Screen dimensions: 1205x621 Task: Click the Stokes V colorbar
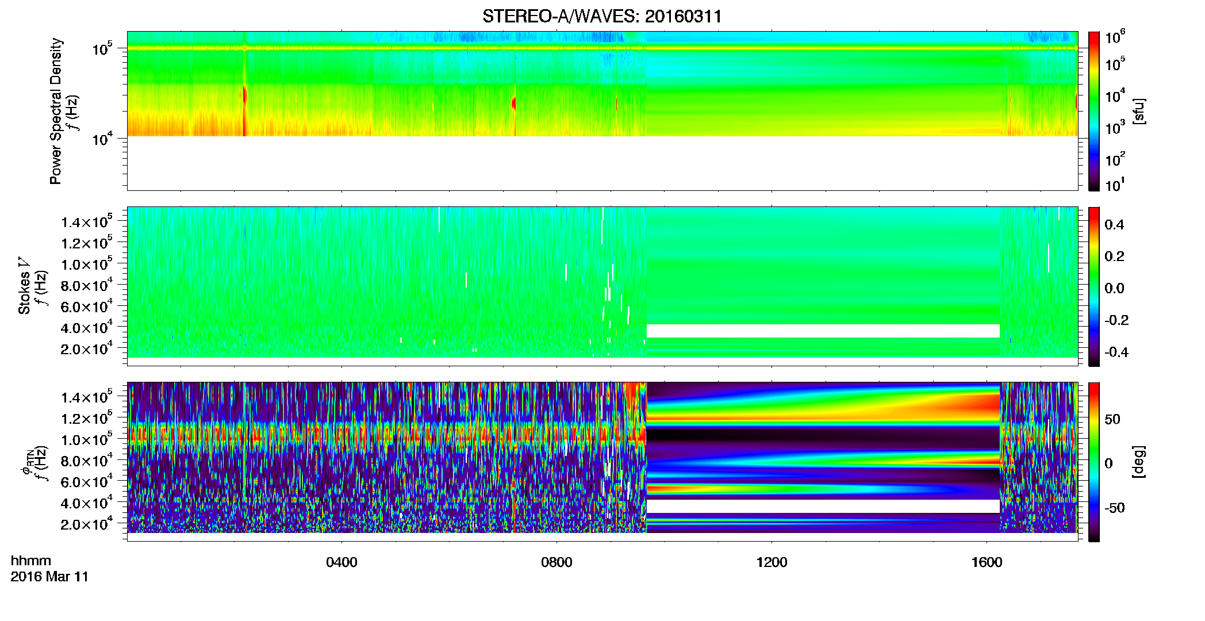pyautogui.click(x=1094, y=286)
